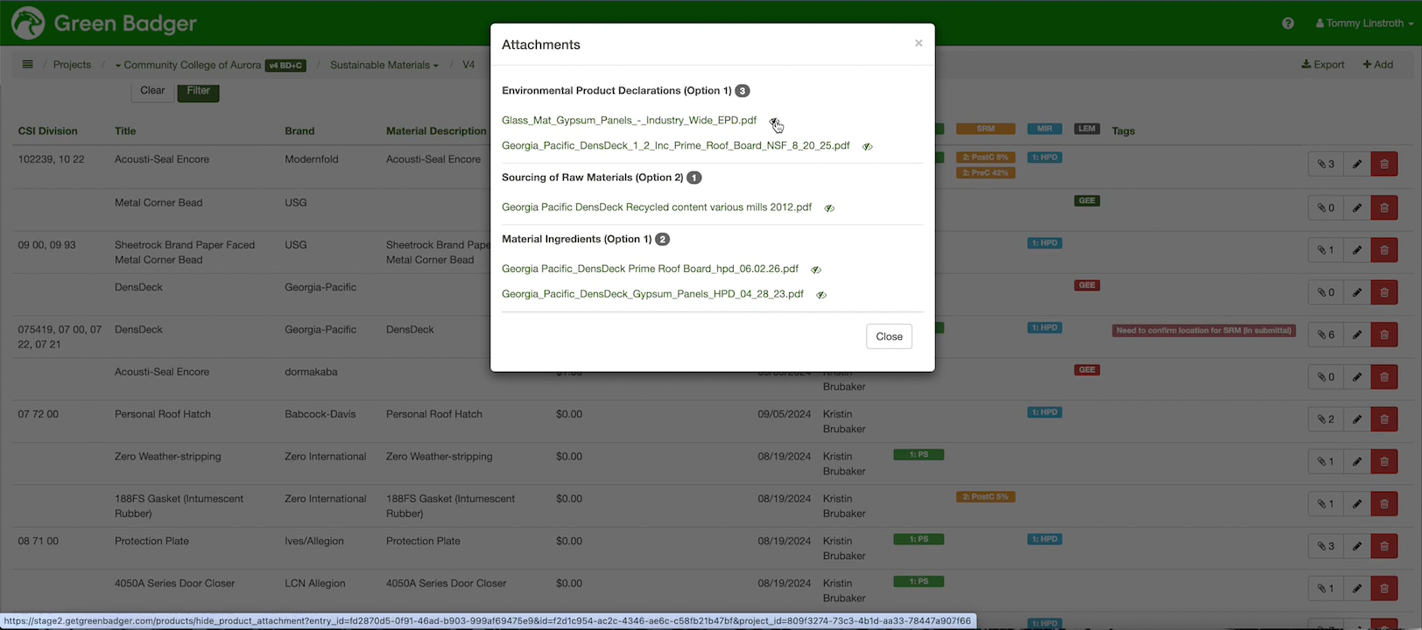This screenshot has width=1422, height=630.
Task: Toggle visibility of DensDeck Recycled content attachment
Action: (829, 208)
